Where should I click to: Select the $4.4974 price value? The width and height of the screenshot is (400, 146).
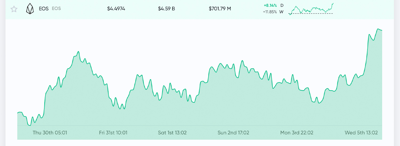pyautogui.click(x=116, y=9)
